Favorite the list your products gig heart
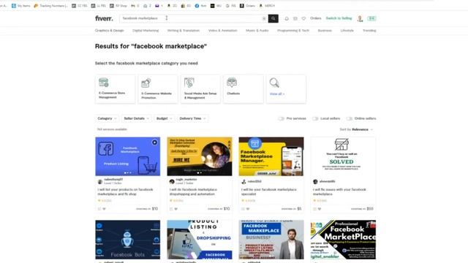Image resolution: width=468 pixels, height=263 pixels. point(104,209)
